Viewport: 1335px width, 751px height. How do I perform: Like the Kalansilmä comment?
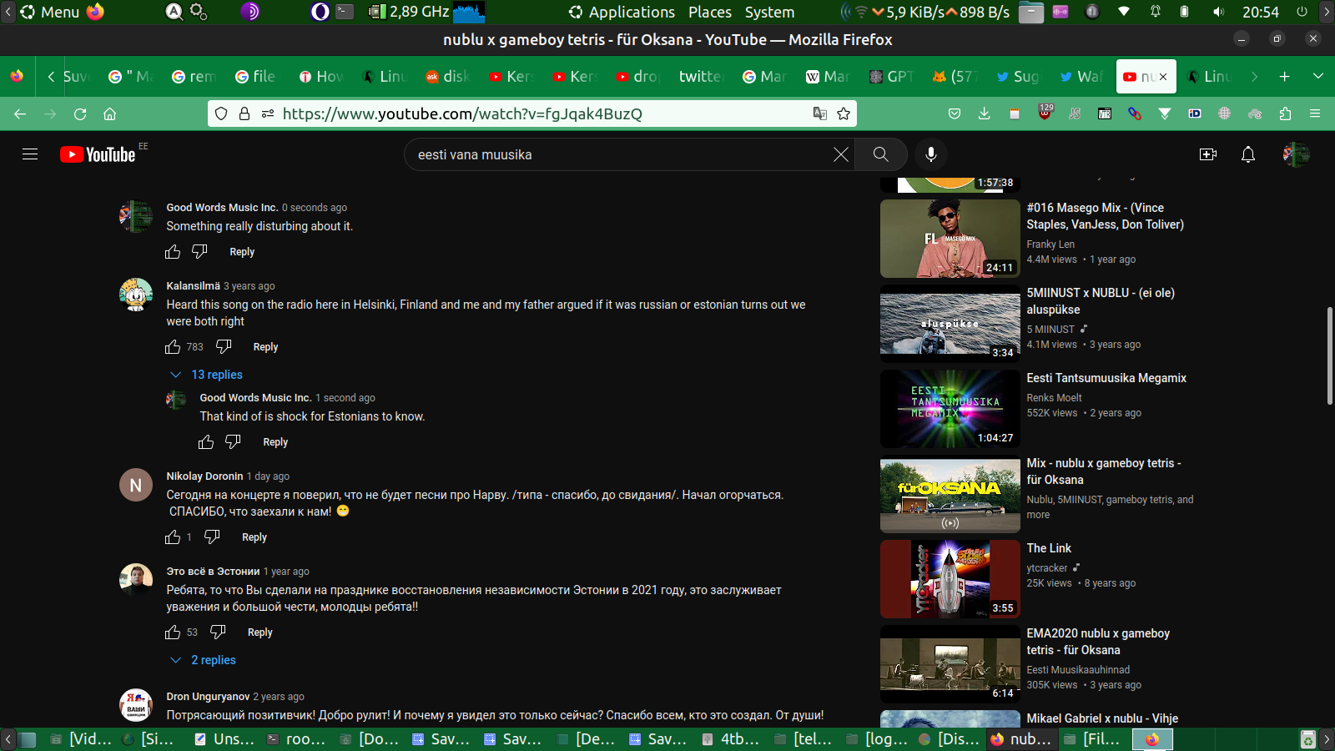[173, 347]
